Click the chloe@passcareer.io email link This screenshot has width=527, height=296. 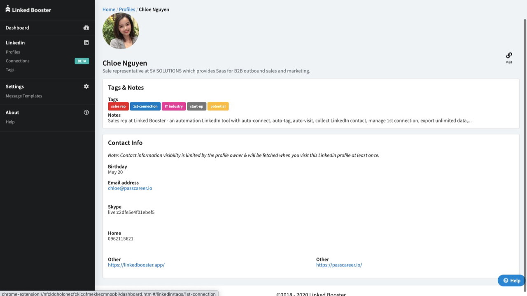pos(130,188)
